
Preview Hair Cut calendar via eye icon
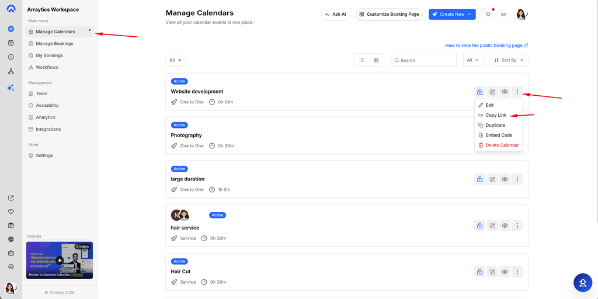[505, 272]
